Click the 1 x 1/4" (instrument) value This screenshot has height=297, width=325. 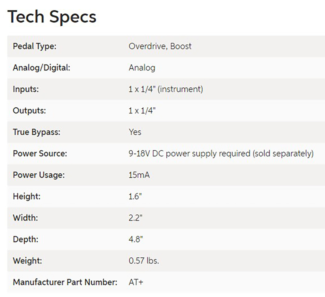pos(166,89)
